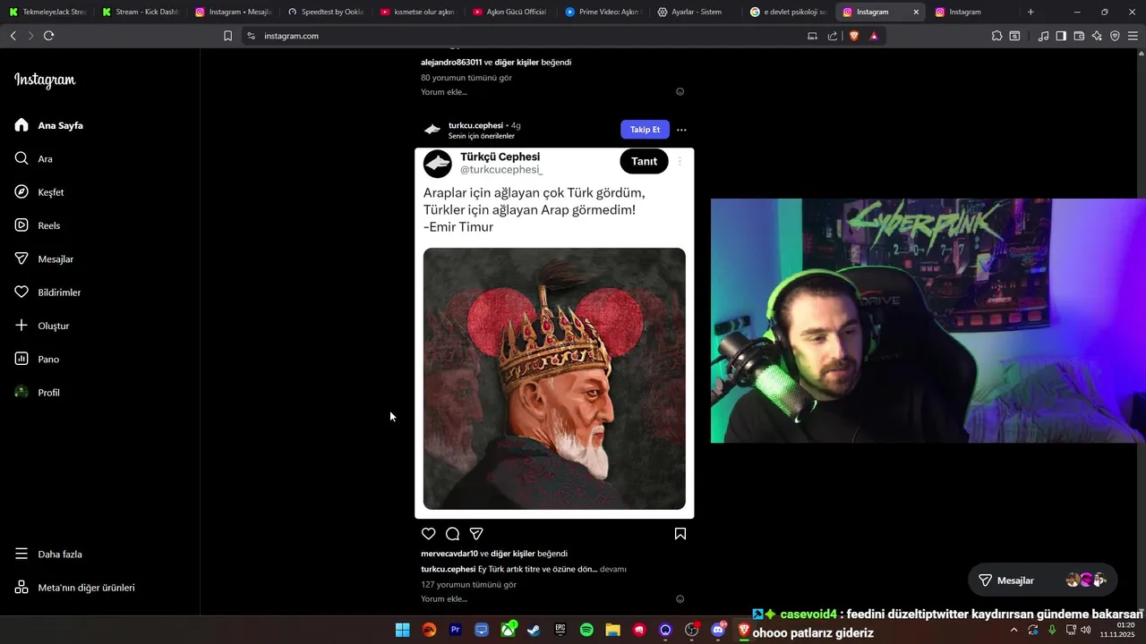Click the Instagram logo
Image resolution: width=1146 pixels, height=644 pixels.
45,80
